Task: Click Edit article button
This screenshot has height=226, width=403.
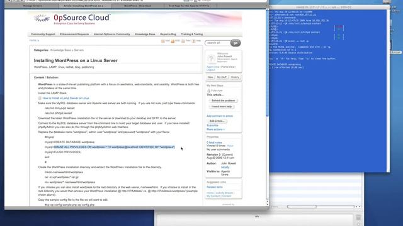Action: pos(217,121)
